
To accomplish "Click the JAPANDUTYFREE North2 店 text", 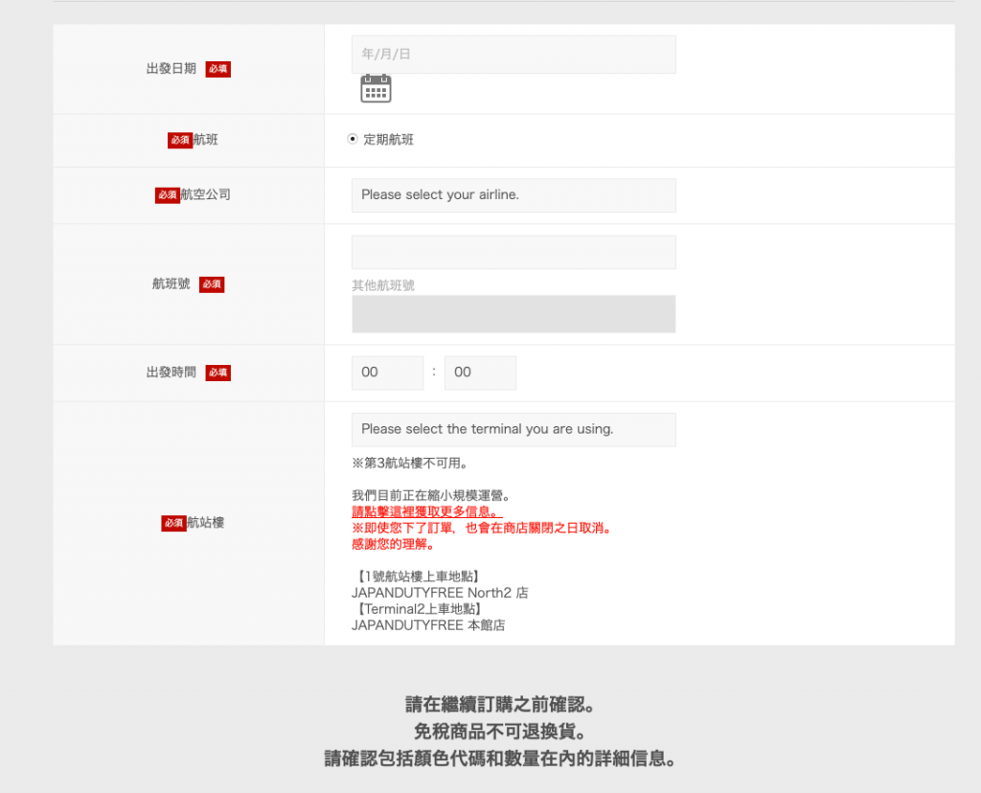I will [440, 593].
